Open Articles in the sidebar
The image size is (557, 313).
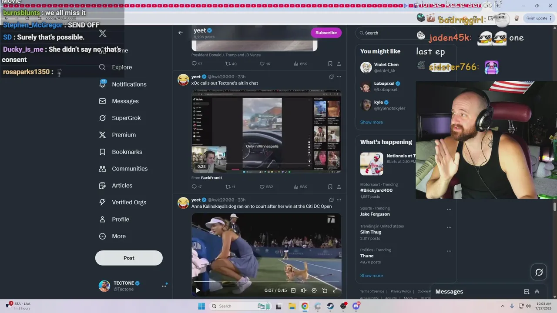point(116,186)
